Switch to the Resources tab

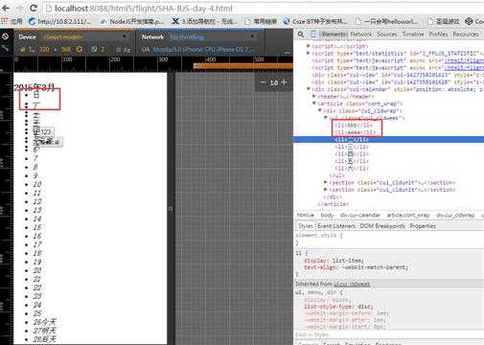click(x=466, y=34)
